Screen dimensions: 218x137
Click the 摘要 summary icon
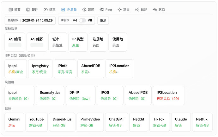click(11, 10)
